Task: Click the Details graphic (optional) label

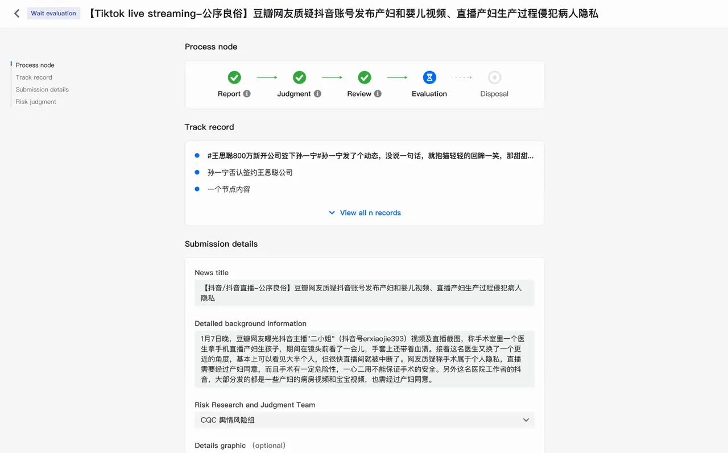Action: [240, 446]
